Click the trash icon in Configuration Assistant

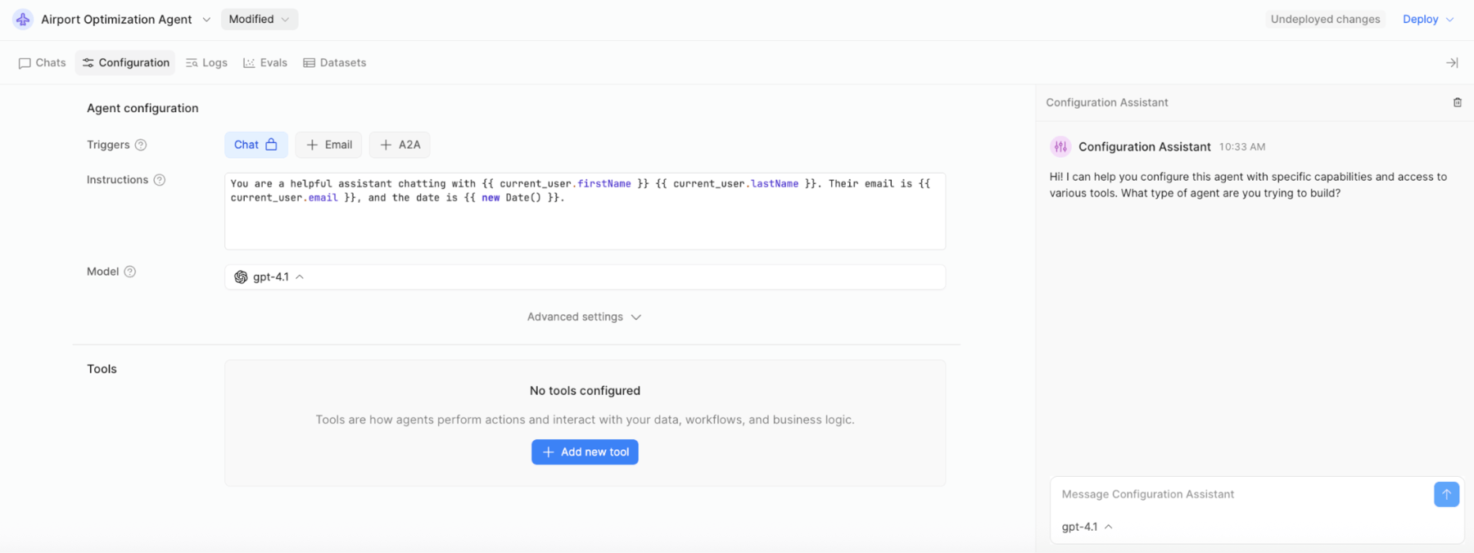coord(1457,102)
